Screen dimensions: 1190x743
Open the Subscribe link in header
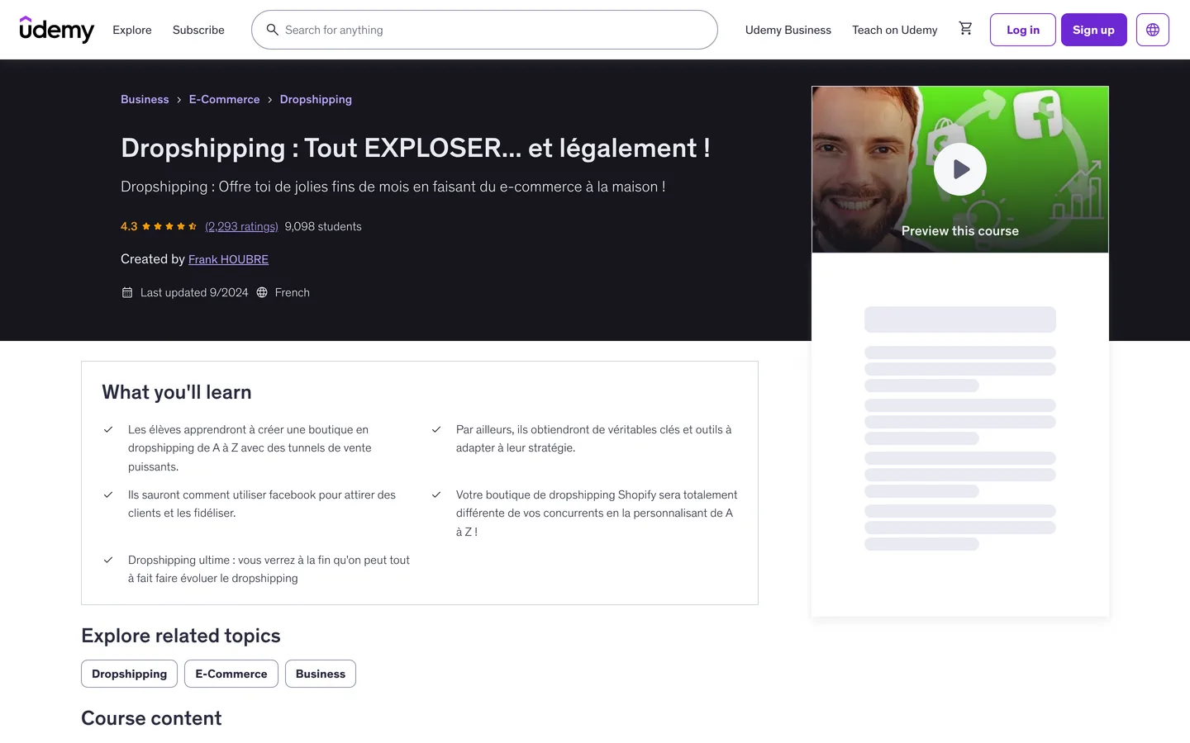(x=198, y=30)
